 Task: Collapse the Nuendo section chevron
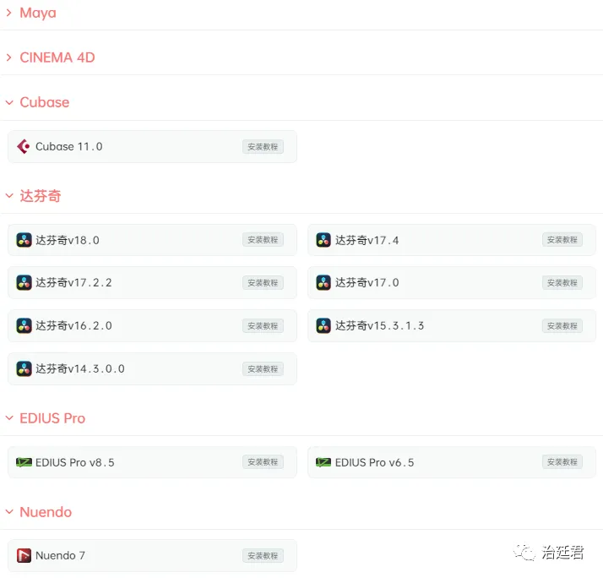9,512
